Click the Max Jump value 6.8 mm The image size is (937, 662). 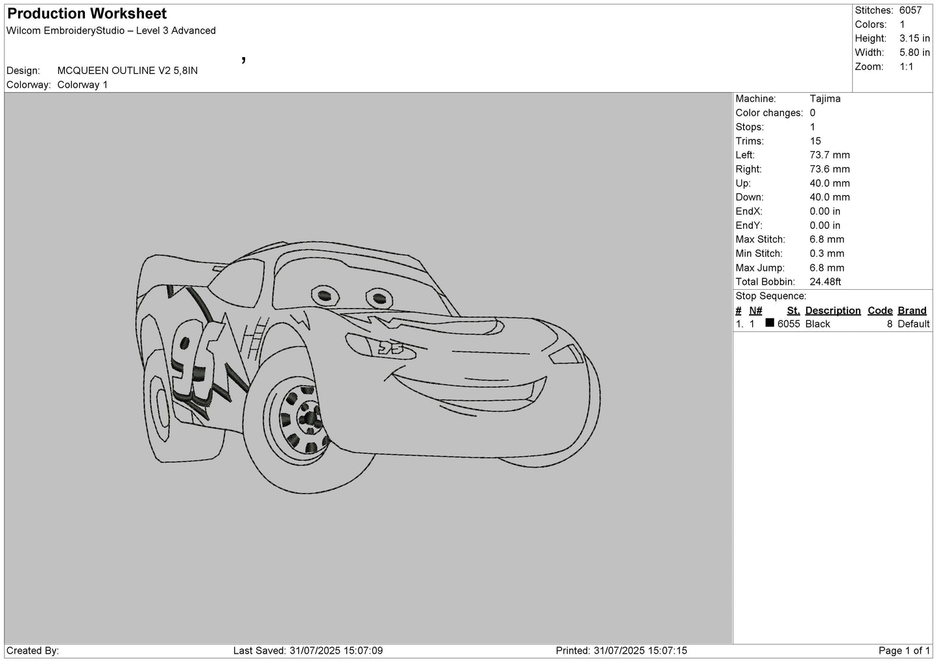click(x=827, y=268)
